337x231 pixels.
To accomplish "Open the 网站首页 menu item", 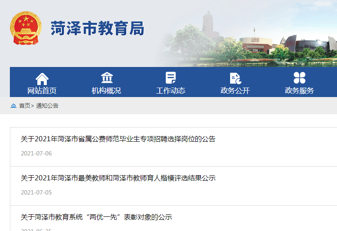I will [x=42, y=91].
